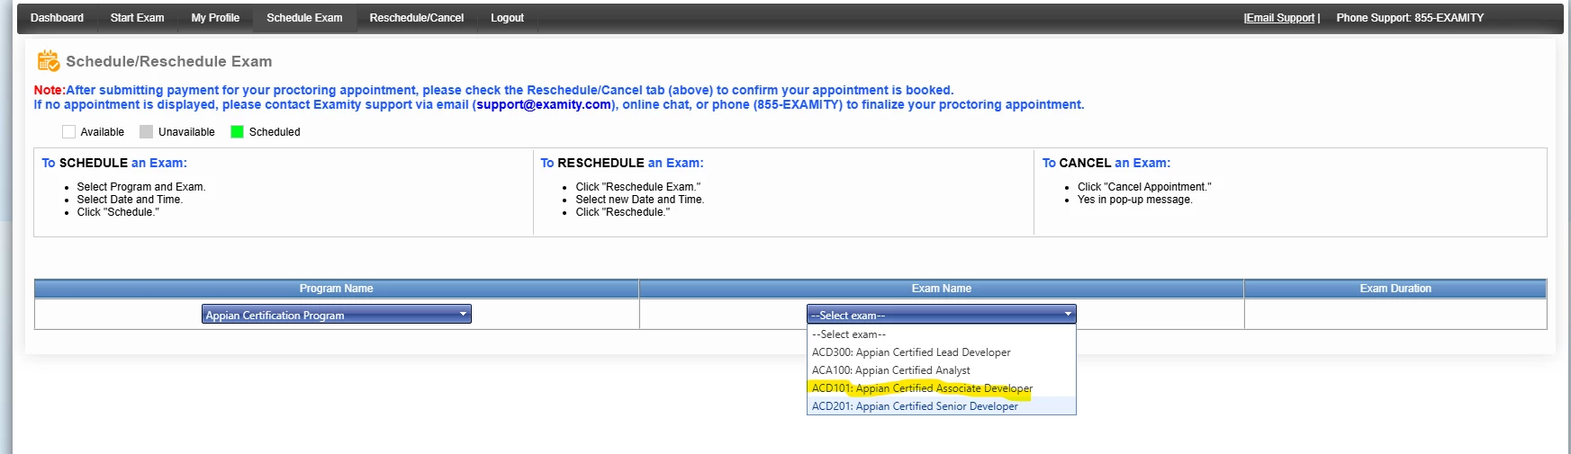1571x454 pixels.
Task: Open the Email Support link
Action: (x=1279, y=18)
